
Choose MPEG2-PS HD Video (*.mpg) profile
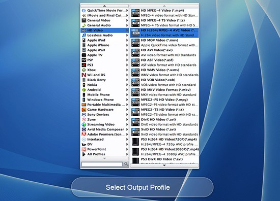(164, 102)
